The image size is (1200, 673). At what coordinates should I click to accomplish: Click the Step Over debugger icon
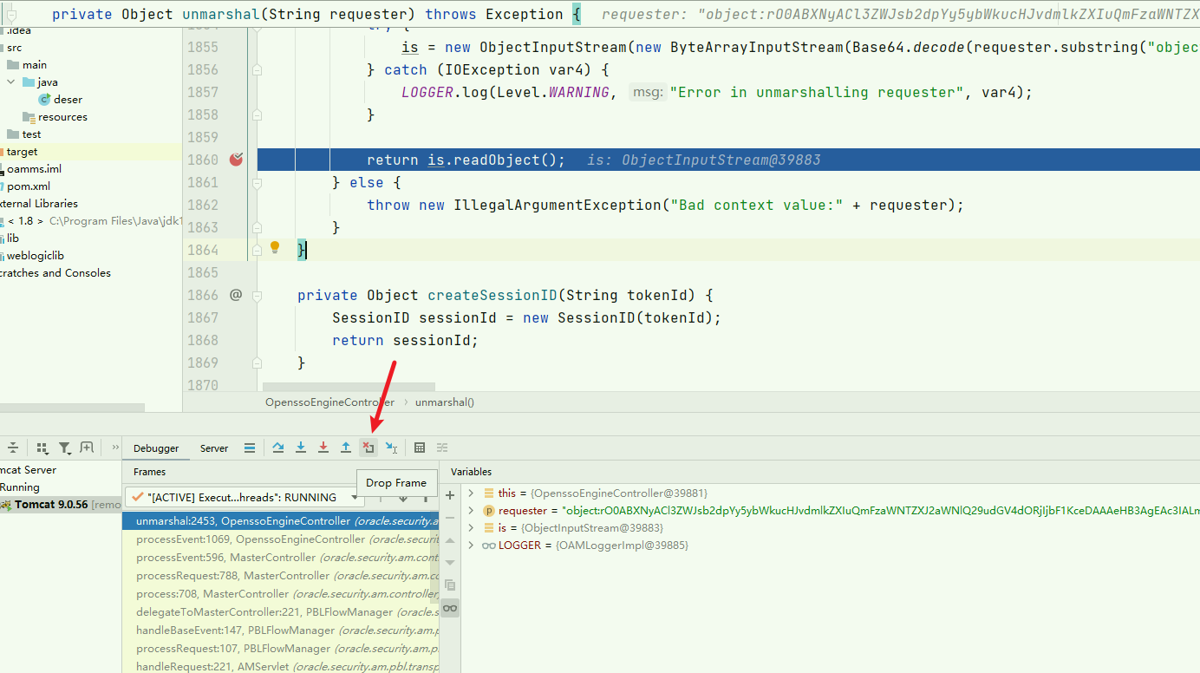tap(278, 448)
